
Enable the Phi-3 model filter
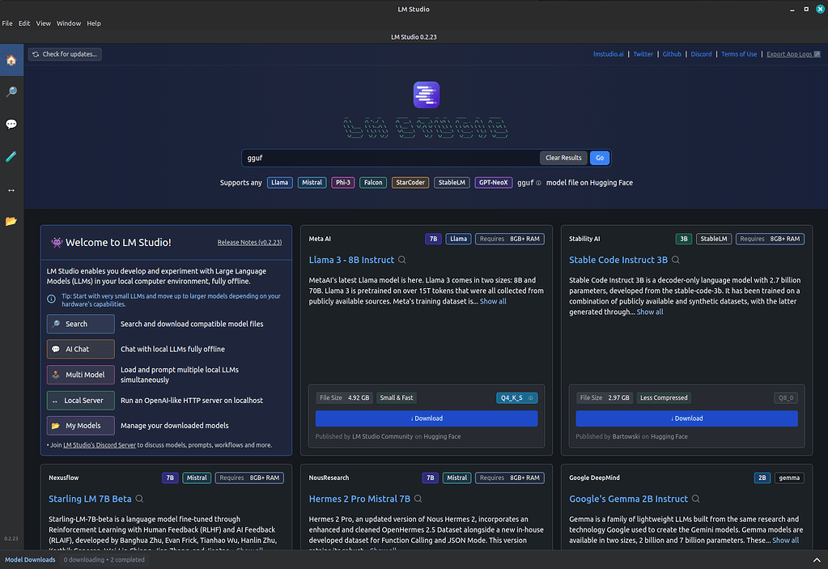coord(342,182)
